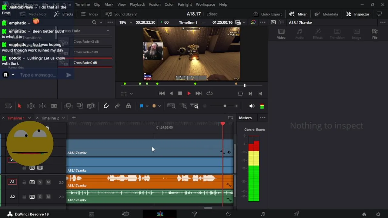Viewport: 388px width, 218px height.
Task: Open Project Manager home icon
Action: point(364,214)
